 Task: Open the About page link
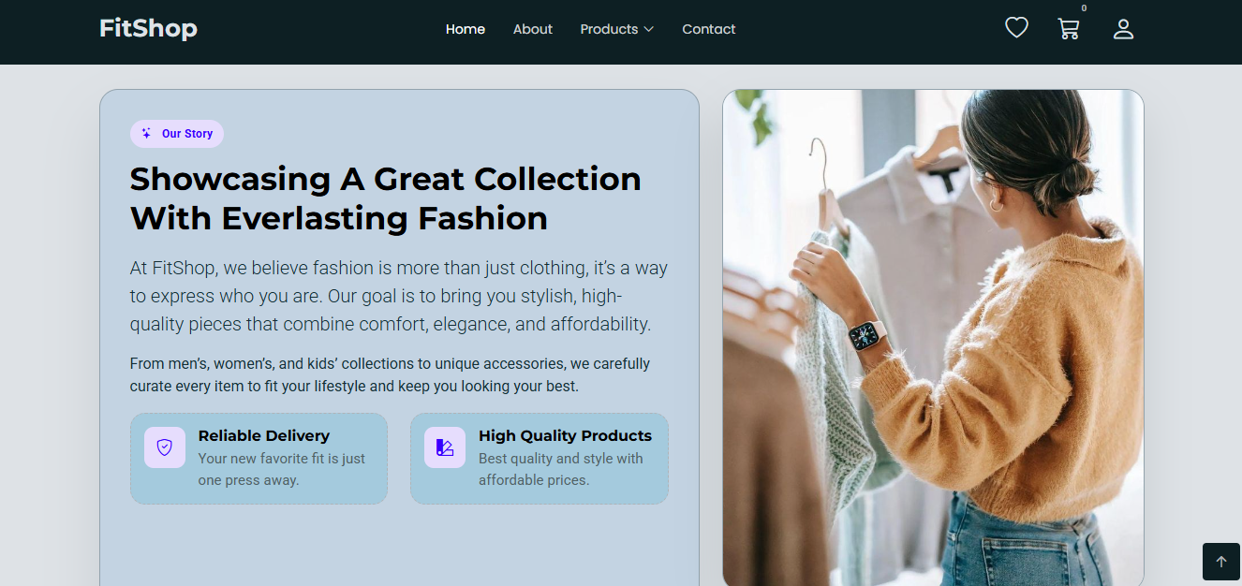coord(533,29)
